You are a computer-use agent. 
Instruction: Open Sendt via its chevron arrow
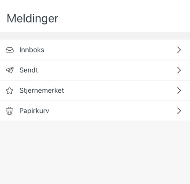pyautogui.click(x=179, y=70)
